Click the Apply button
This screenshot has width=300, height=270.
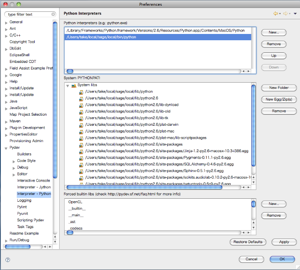(x=284, y=242)
